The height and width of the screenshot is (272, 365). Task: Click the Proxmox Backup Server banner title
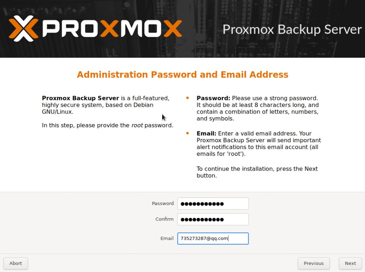point(292,30)
